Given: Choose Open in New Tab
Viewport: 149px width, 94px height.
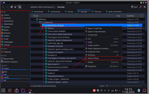Looking at the screenshot, I should point(103,28).
